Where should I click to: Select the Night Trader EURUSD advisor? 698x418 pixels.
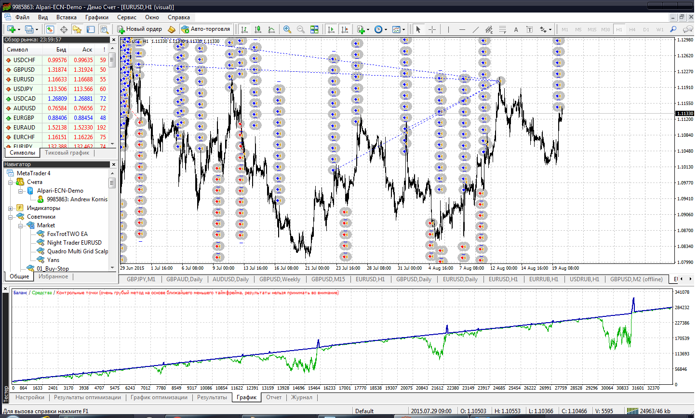click(74, 243)
